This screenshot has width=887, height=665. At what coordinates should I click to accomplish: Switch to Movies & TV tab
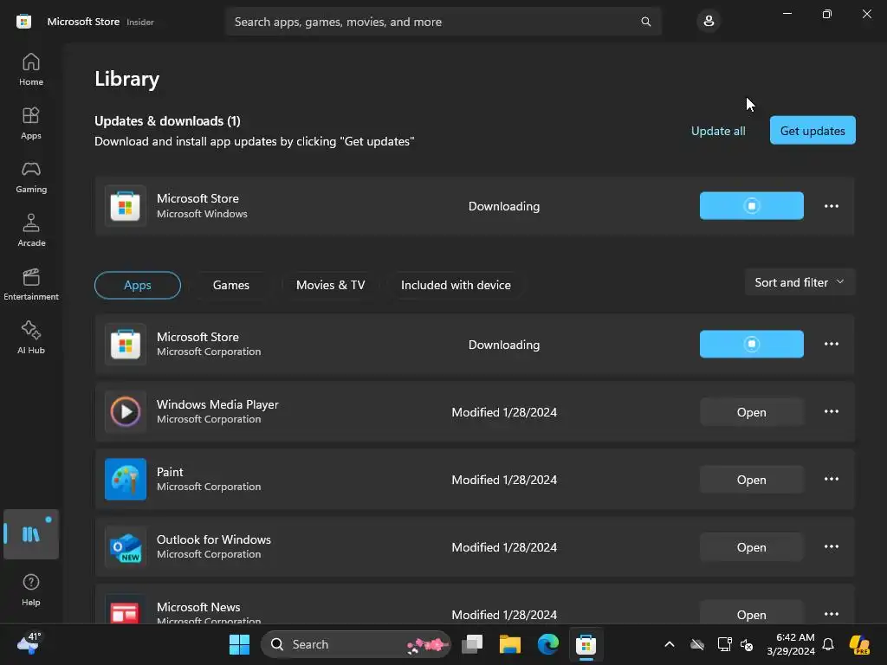(330, 285)
